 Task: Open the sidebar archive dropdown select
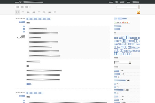[123, 62]
